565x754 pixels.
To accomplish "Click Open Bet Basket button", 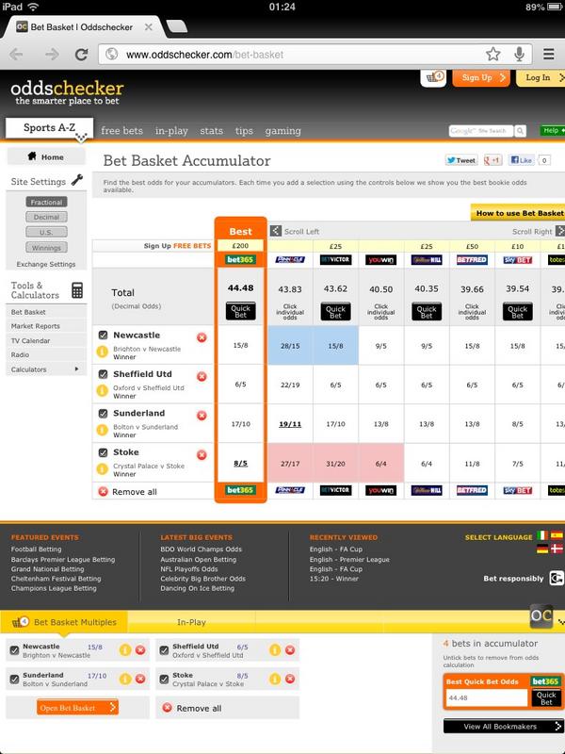I will (x=77, y=708).
